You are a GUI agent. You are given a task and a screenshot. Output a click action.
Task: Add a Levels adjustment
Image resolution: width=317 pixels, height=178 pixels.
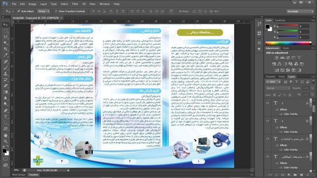(x=283, y=58)
